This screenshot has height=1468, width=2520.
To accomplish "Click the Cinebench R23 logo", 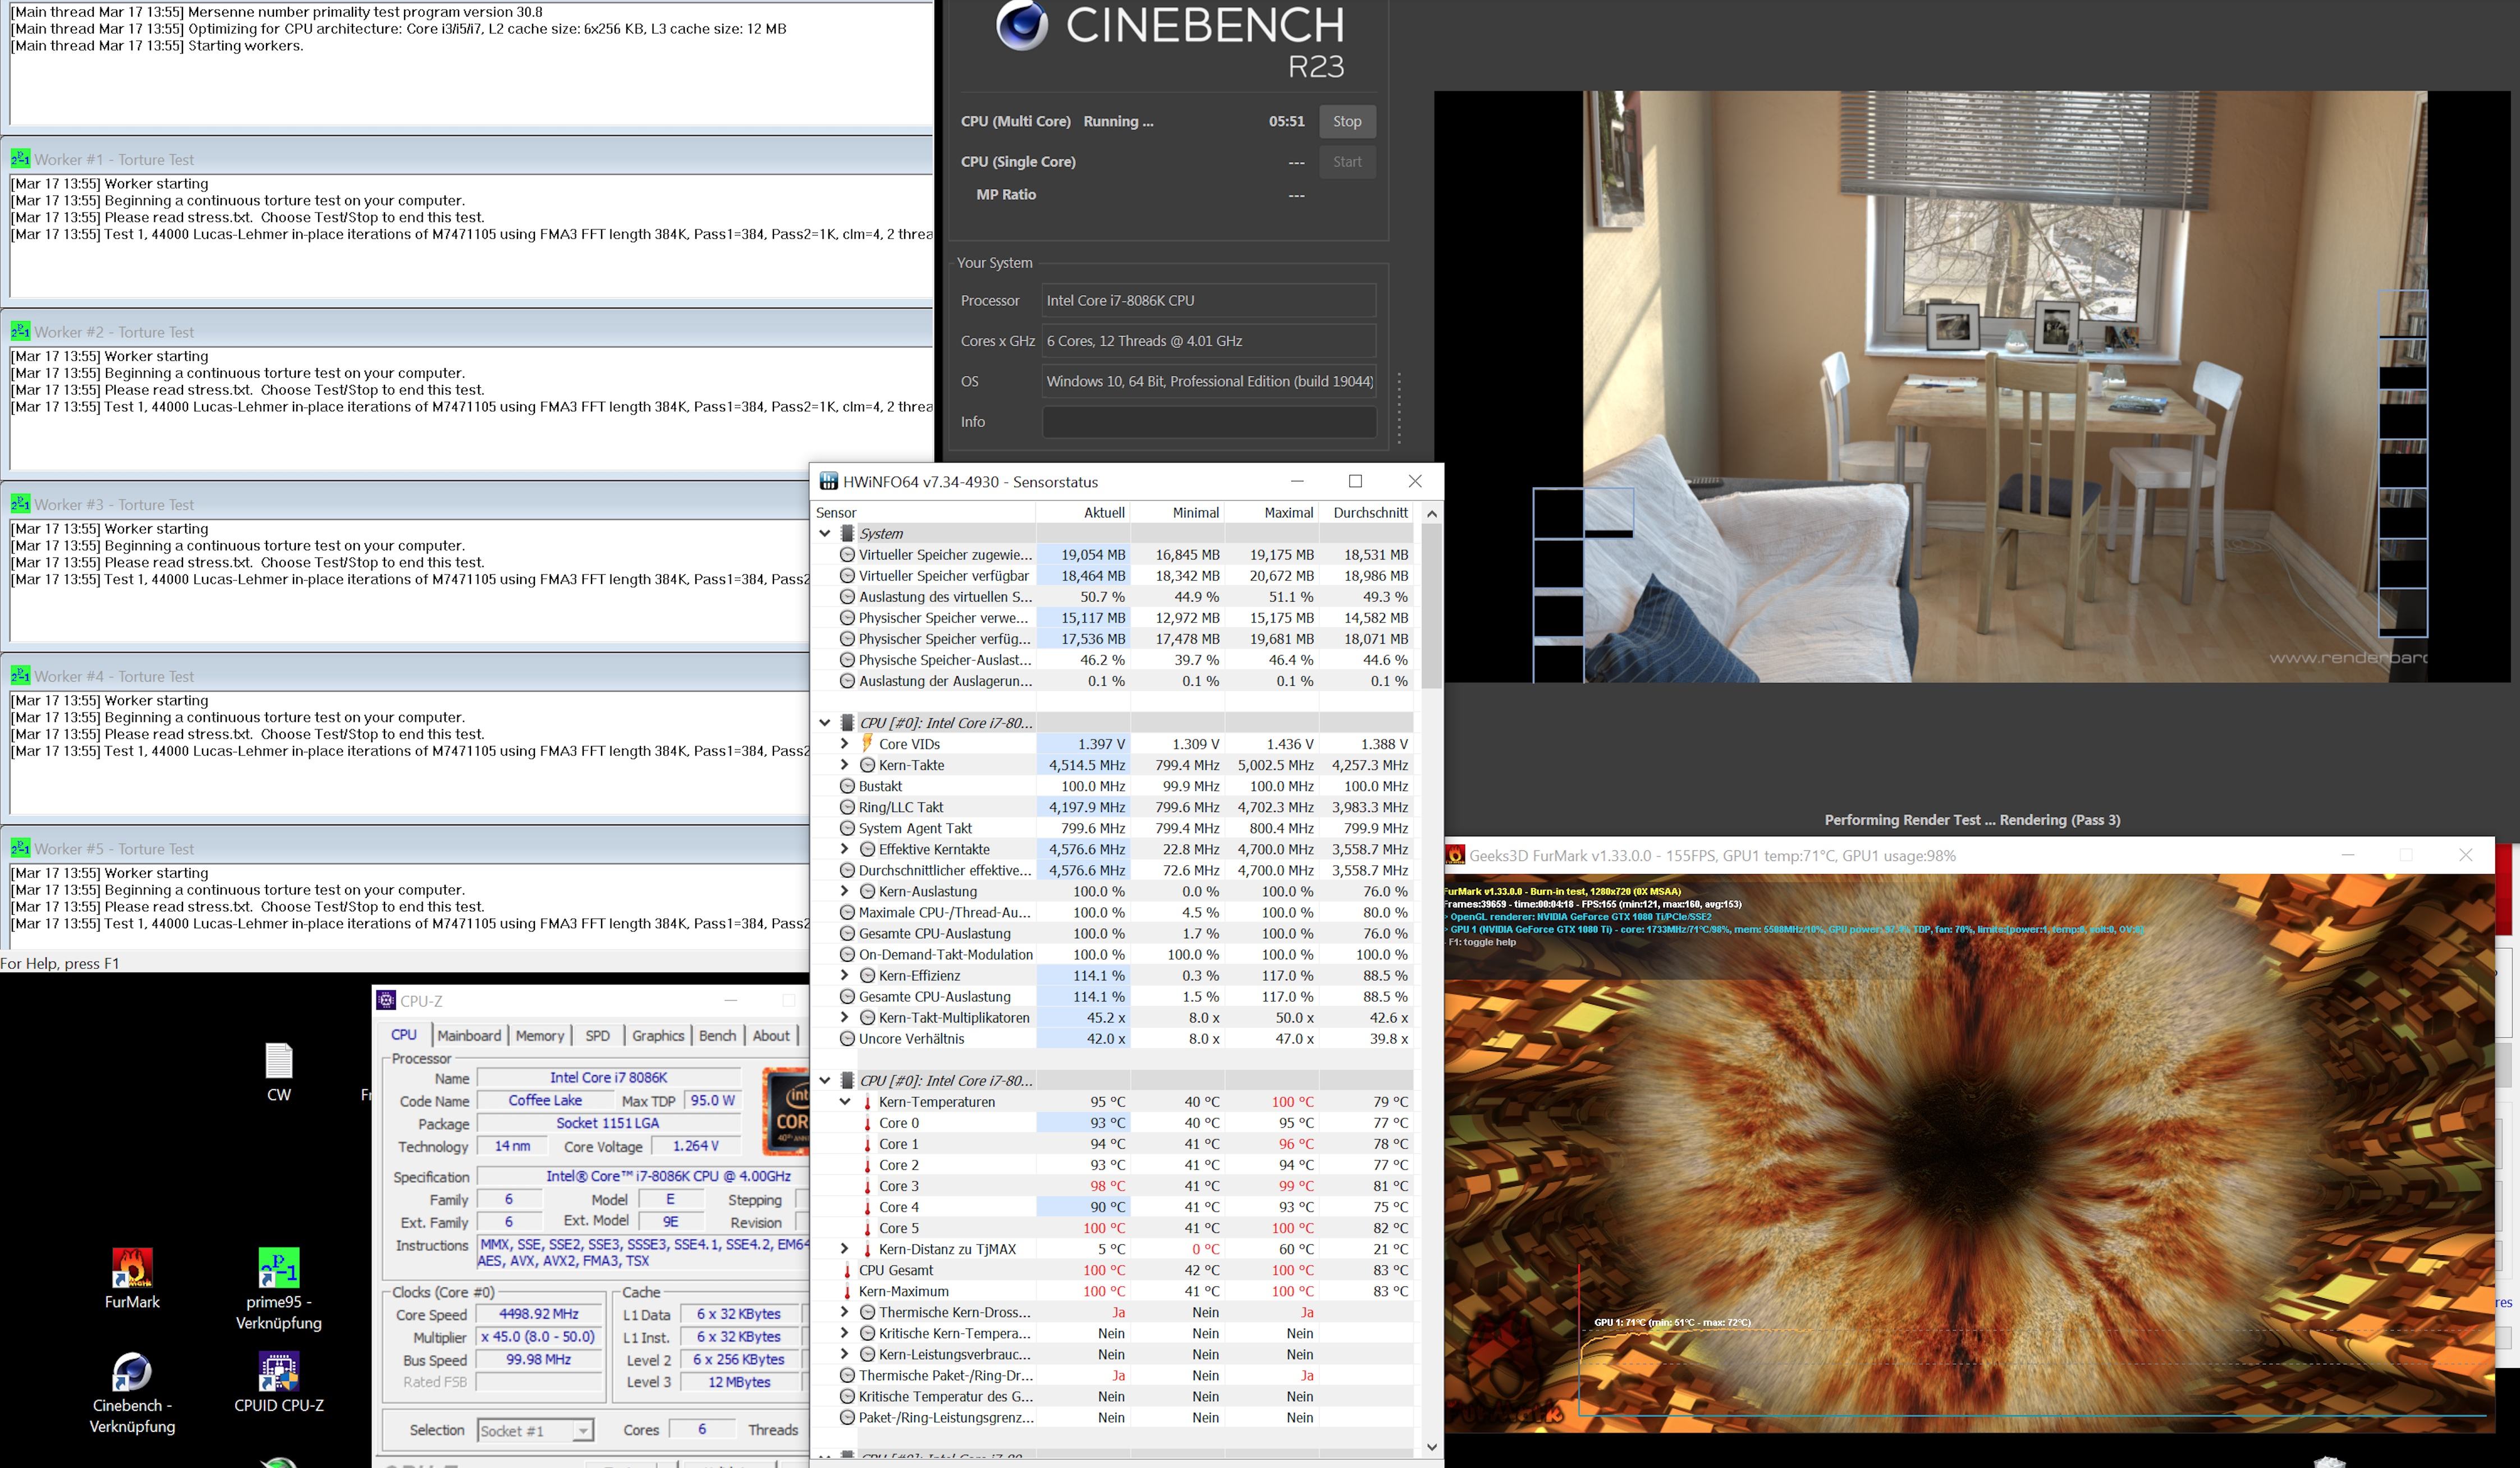I will click(1022, 25).
